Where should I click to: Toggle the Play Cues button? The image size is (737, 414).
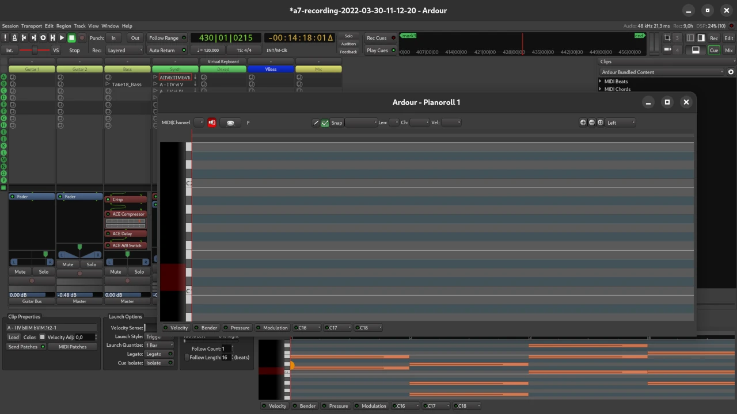click(x=381, y=50)
